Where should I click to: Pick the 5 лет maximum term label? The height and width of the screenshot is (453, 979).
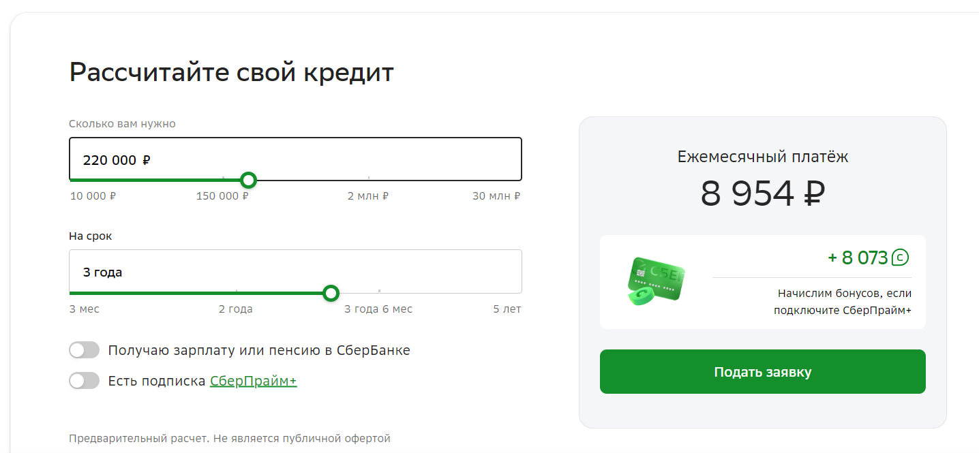[507, 309]
